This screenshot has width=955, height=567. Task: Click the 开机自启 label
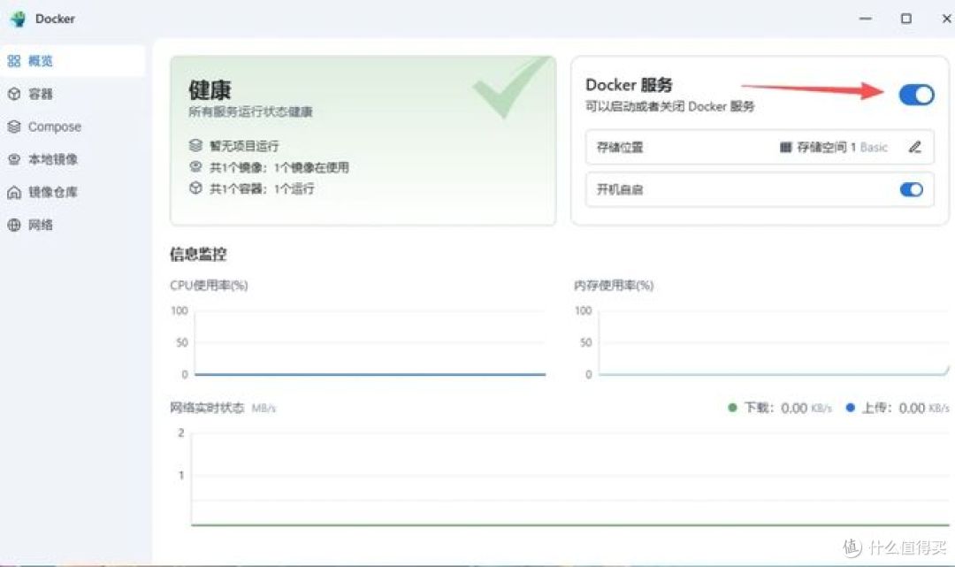click(619, 190)
